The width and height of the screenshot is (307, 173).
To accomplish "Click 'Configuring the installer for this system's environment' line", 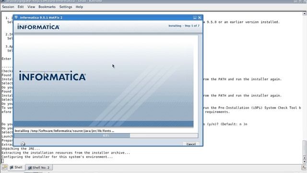I will click(x=57, y=157).
